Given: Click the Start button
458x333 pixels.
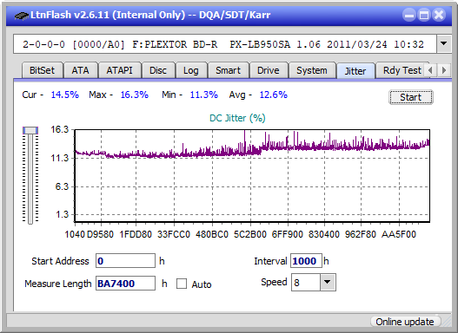Looking at the screenshot, I should [x=411, y=97].
